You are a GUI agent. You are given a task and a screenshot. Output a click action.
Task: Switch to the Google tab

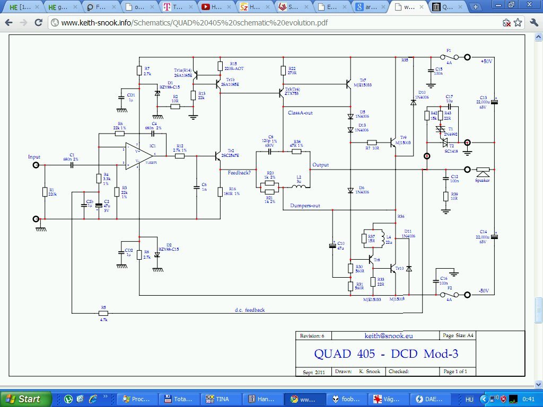click(x=369, y=6)
